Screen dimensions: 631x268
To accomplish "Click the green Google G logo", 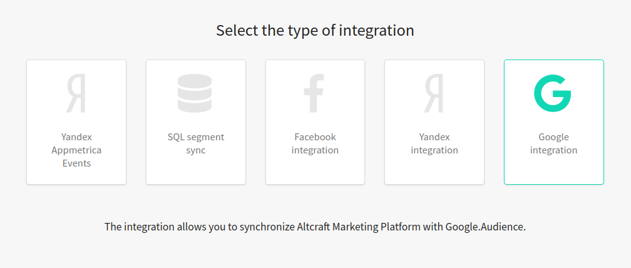I will [553, 93].
